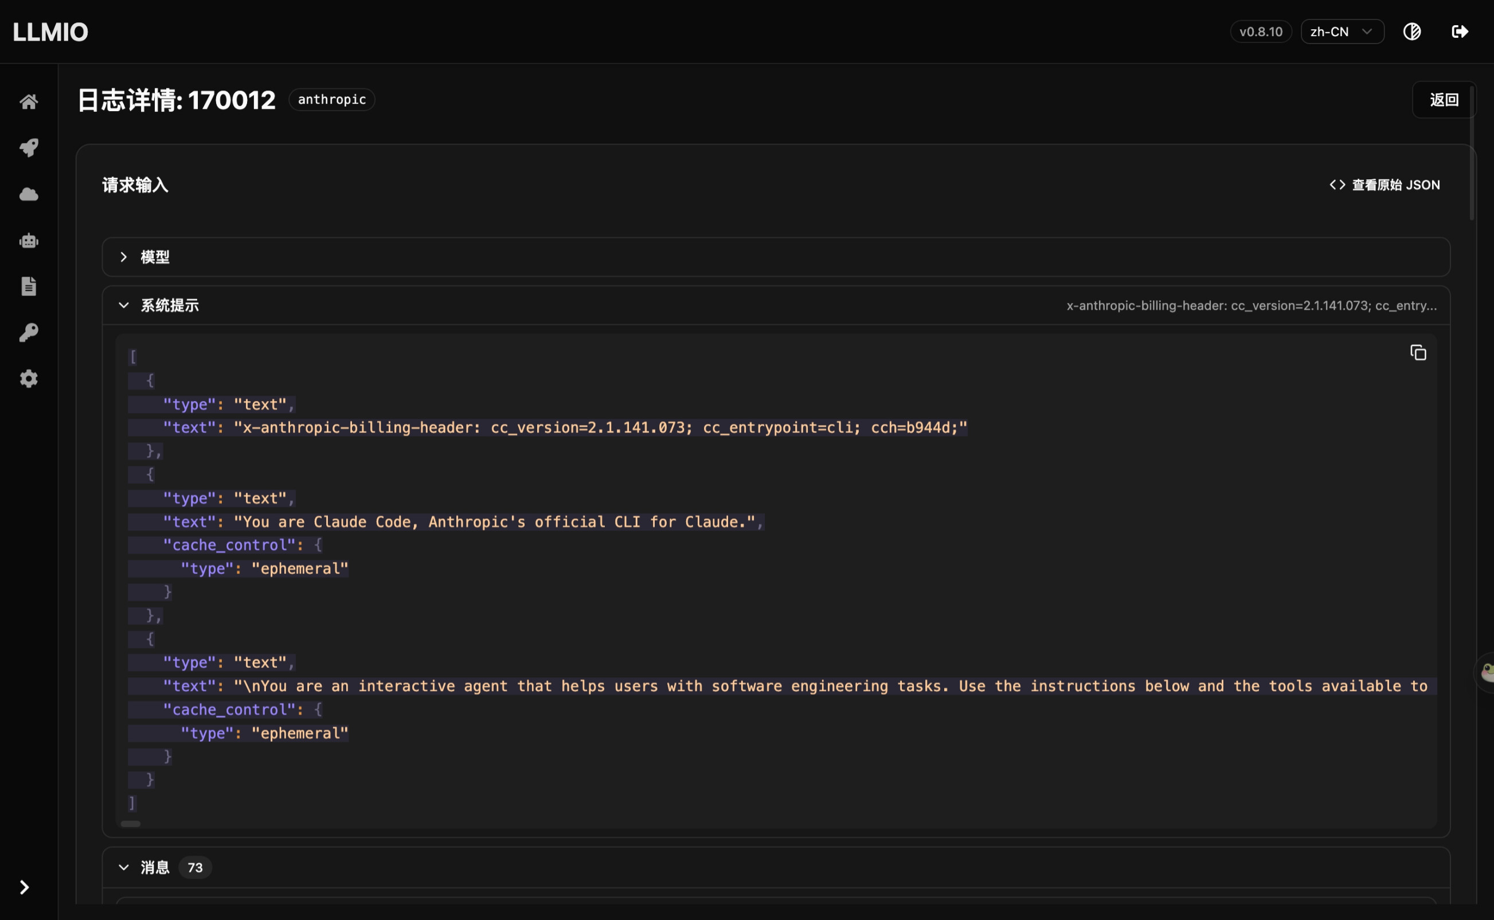Open the document logs icon
Image resolution: width=1494 pixels, height=920 pixels.
click(x=29, y=286)
